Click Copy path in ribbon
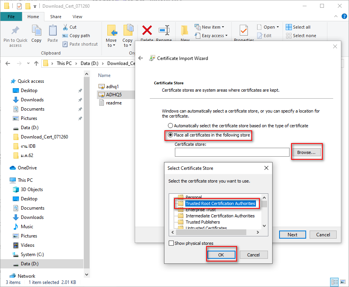The image size is (349, 287). click(x=76, y=36)
